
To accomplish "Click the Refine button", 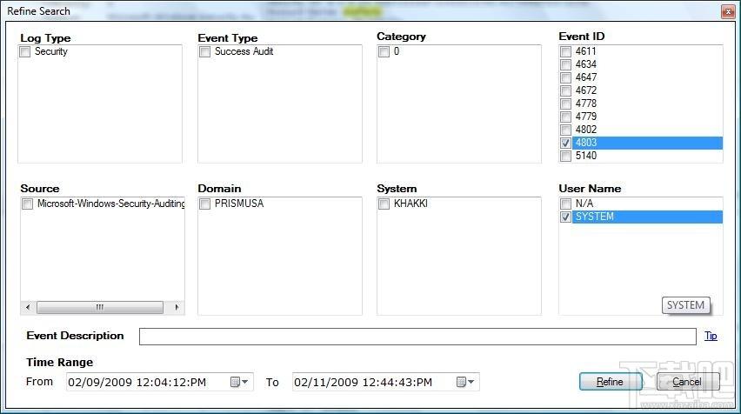I will 610,382.
